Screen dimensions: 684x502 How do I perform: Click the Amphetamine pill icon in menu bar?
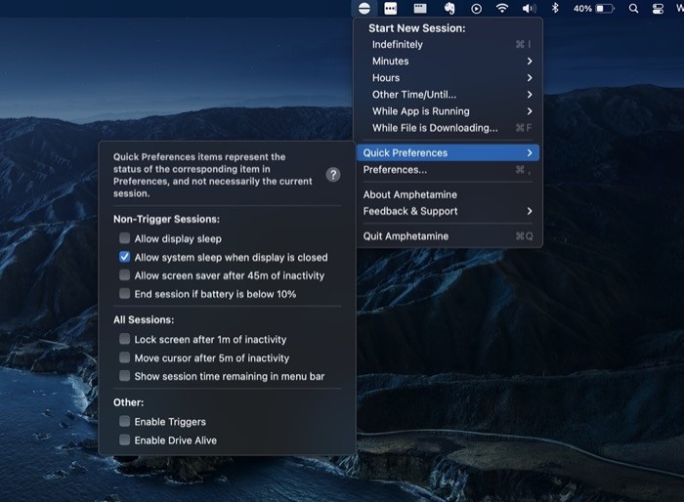click(364, 8)
